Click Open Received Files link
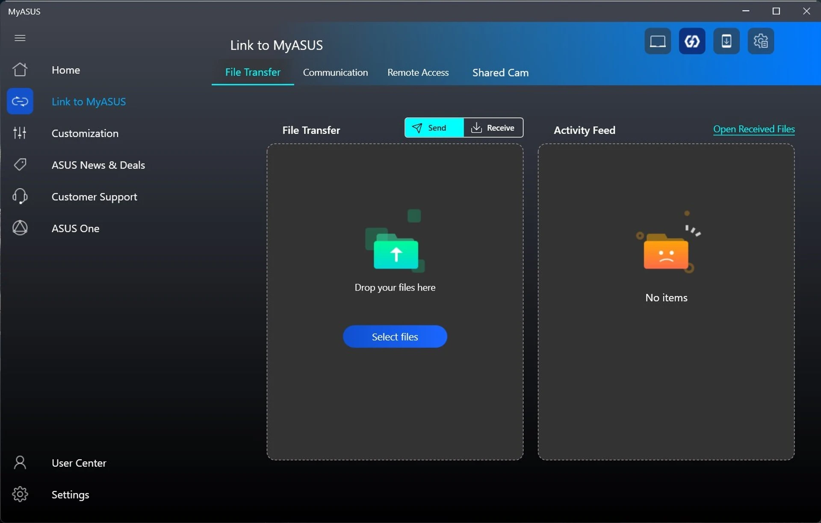The height and width of the screenshot is (523, 821). (754, 129)
